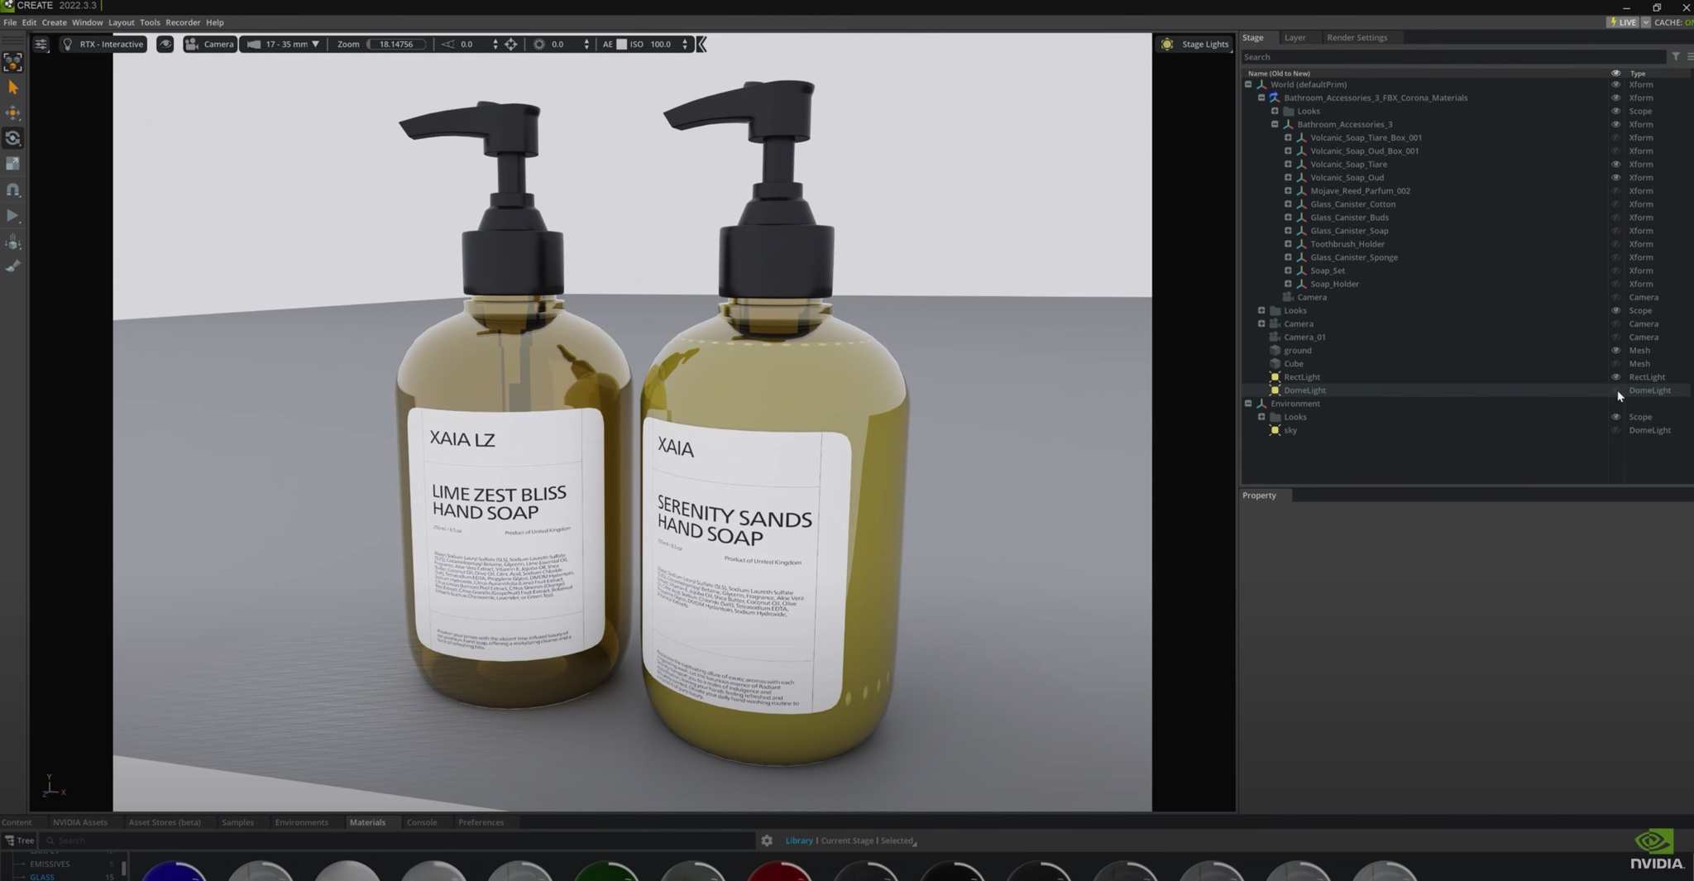Switch to the Render Settings tab
Viewport: 1694px width, 881px height.
[1357, 37]
